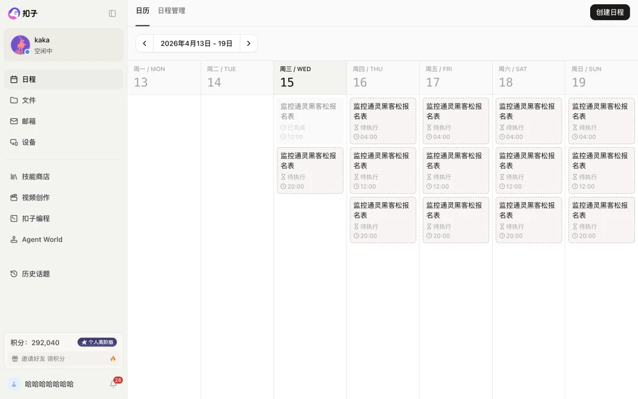This screenshot has width=638, height=399.
Task: Click the 创建日程 button
Action: click(610, 12)
